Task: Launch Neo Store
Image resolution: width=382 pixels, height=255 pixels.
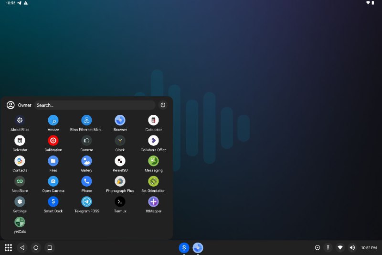Action: coord(20,181)
